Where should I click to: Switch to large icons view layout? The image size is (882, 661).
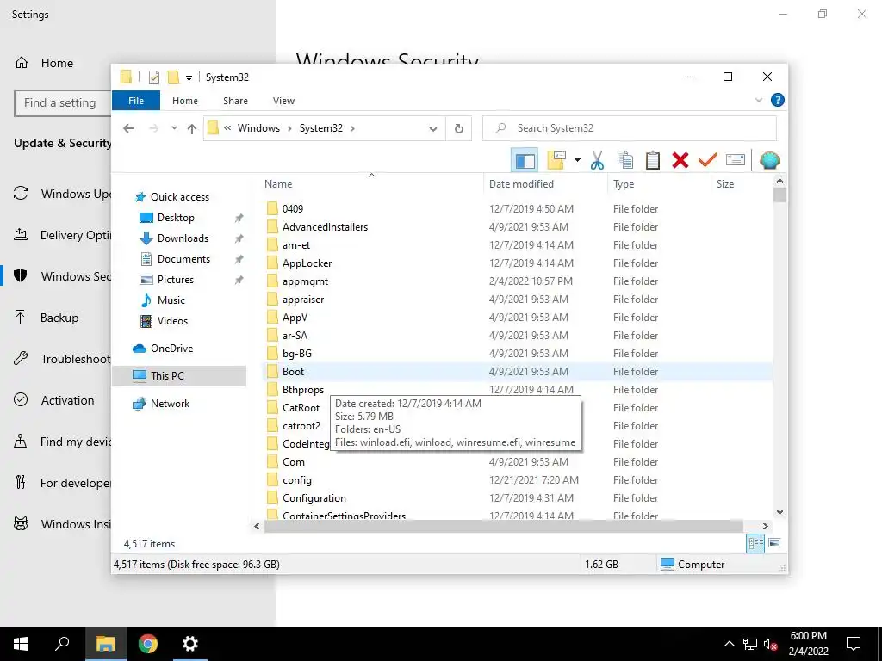coord(774,543)
